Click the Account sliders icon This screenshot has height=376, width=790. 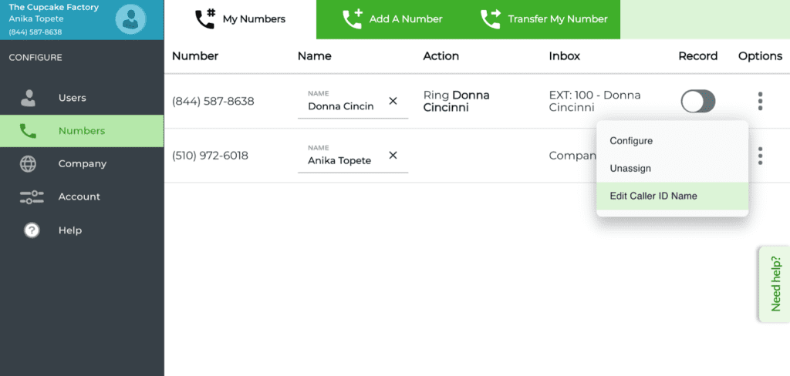pyautogui.click(x=31, y=196)
